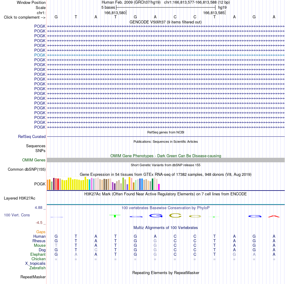
Task: Click the OMIM Genes track label
Action: [x=34, y=160]
